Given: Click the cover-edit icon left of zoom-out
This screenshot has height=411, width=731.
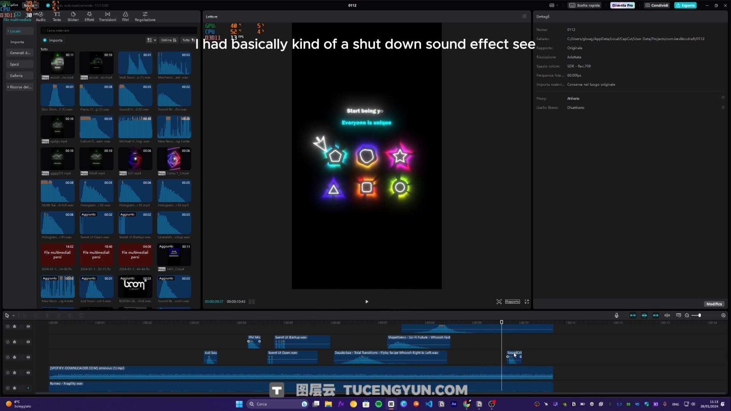Looking at the screenshot, I should [678, 315].
